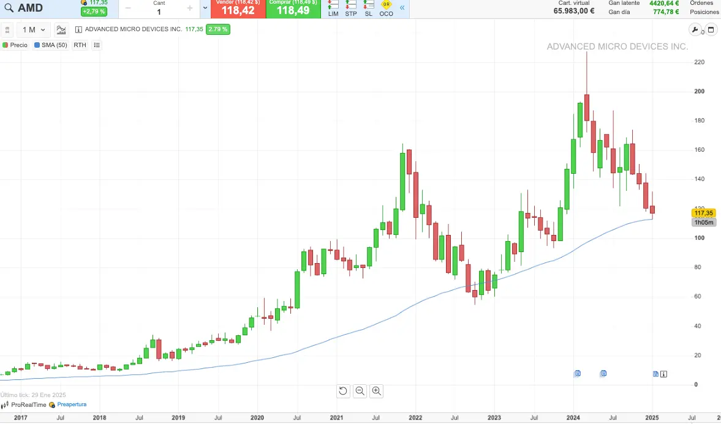
Task: Zoom out using the minus magnifier
Action: coord(360,391)
